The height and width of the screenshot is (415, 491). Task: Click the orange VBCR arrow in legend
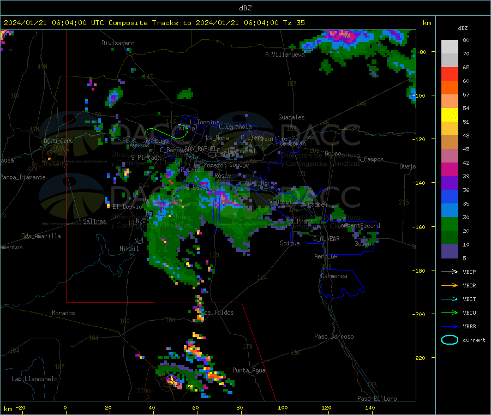(x=450, y=285)
